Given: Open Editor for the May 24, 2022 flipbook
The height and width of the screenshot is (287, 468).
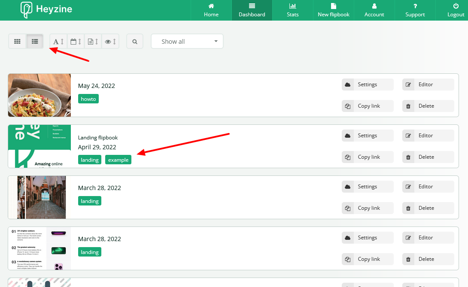Looking at the screenshot, I should 428,85.
